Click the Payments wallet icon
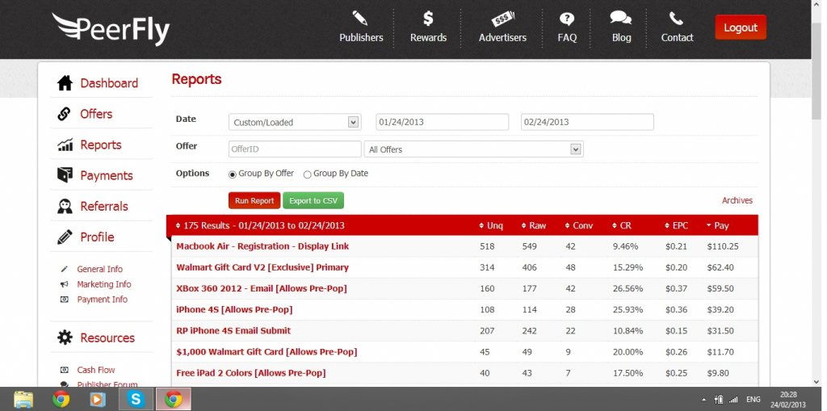The height and width of the screenshot is (411, 827). tap(65, 175)
